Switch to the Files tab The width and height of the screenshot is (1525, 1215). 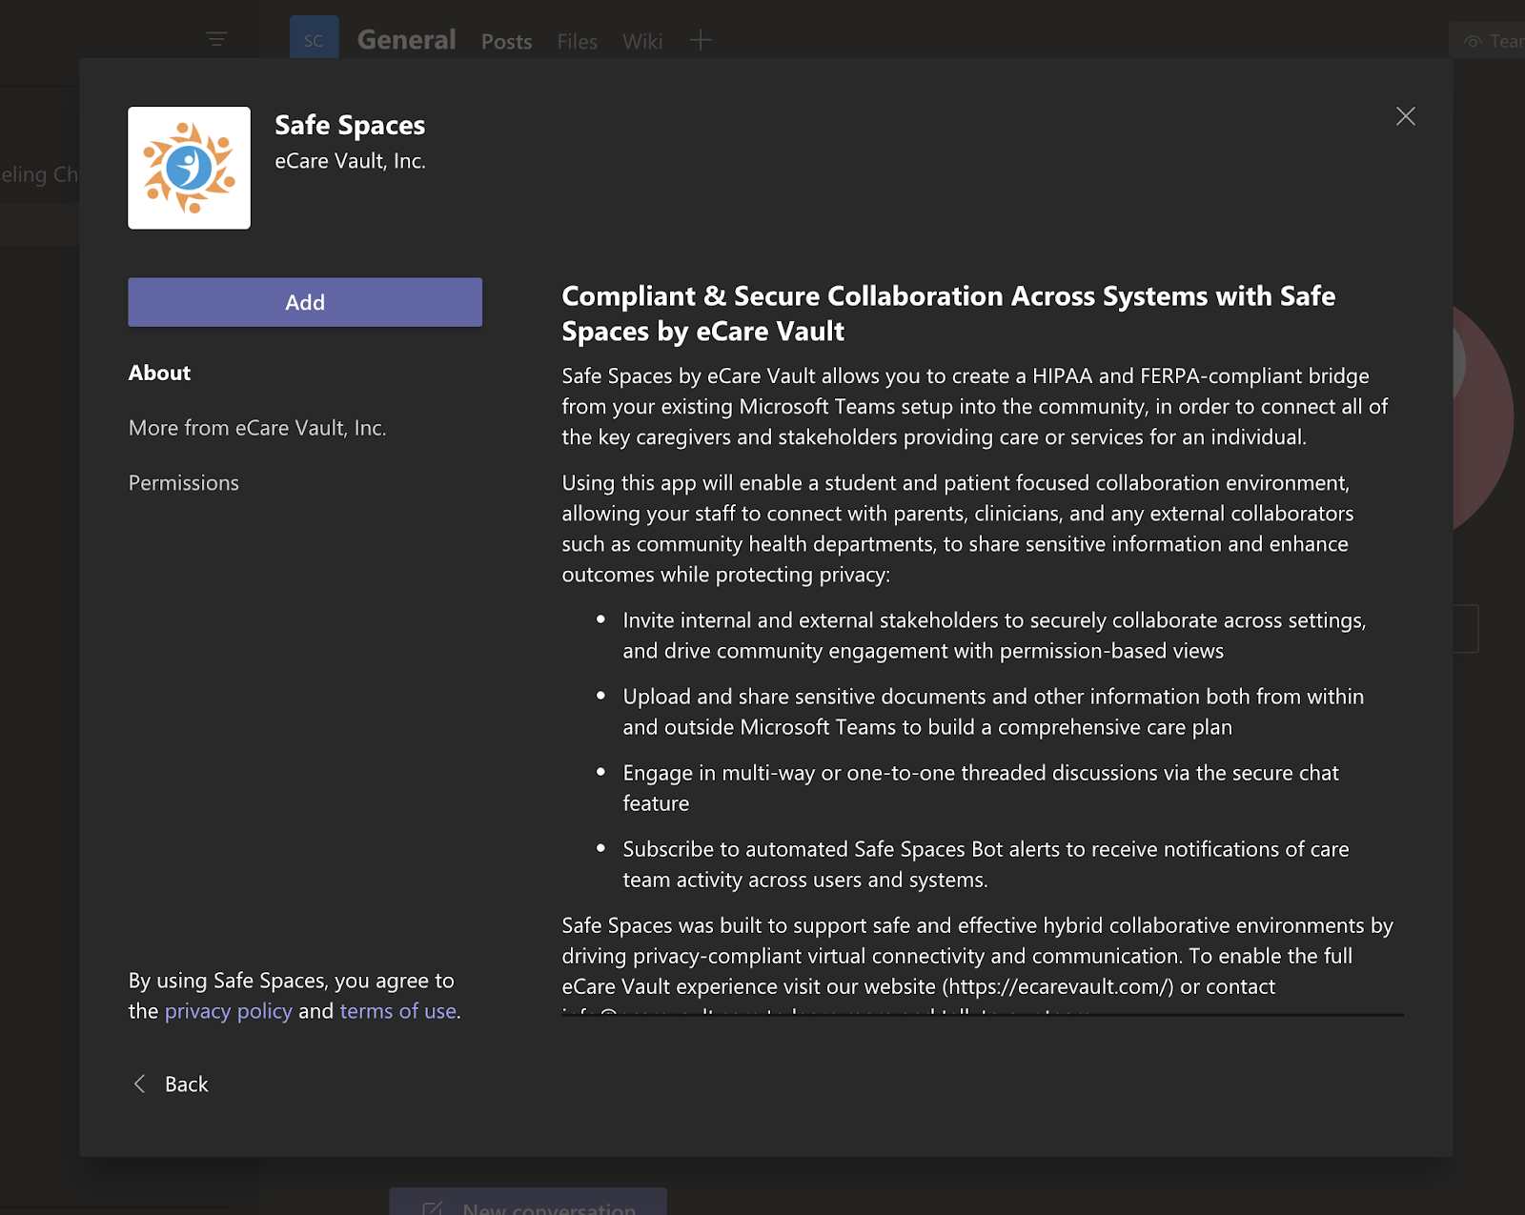577,41
